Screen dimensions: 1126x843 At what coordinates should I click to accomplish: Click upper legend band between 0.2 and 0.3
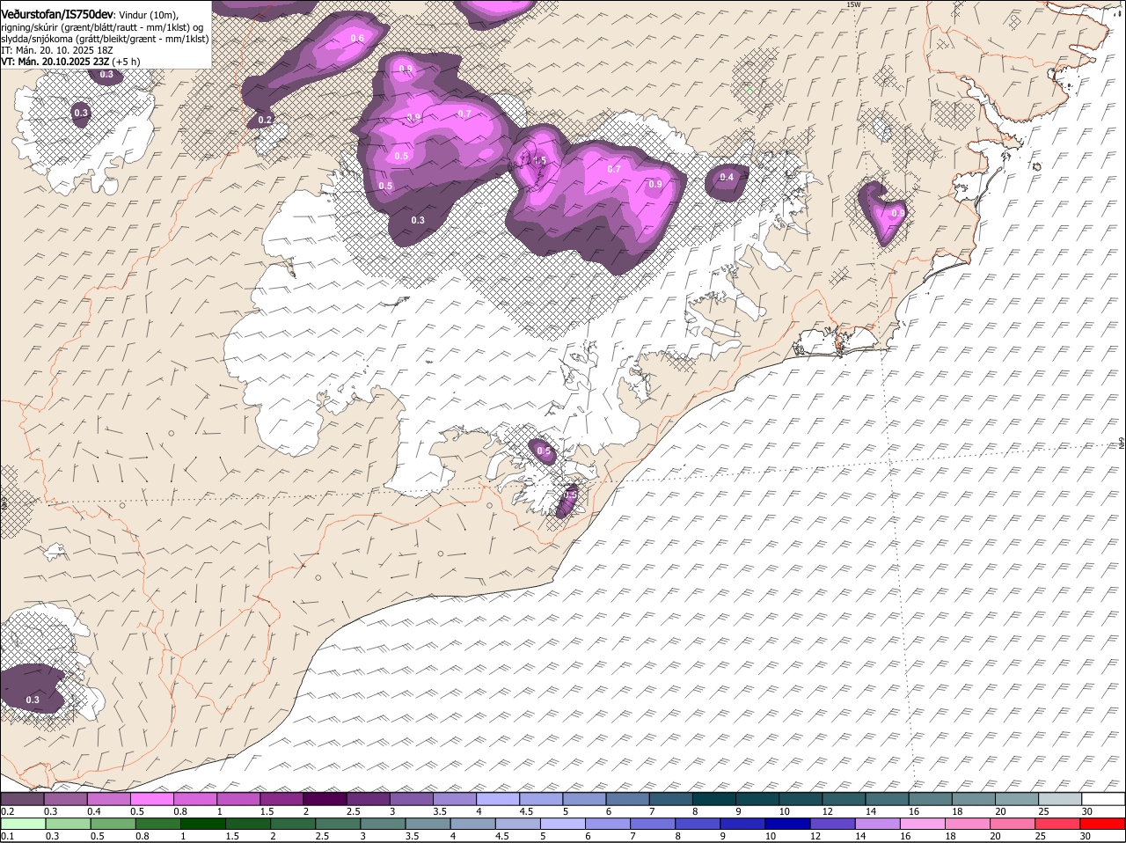coord(22,799)
